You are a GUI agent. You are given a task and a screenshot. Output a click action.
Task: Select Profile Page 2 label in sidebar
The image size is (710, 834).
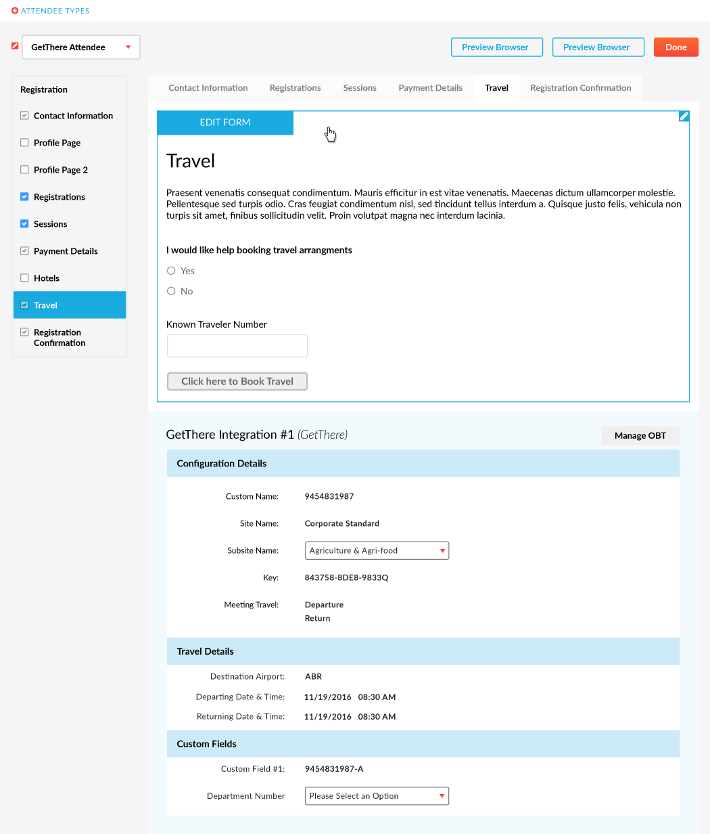point(61,170)
